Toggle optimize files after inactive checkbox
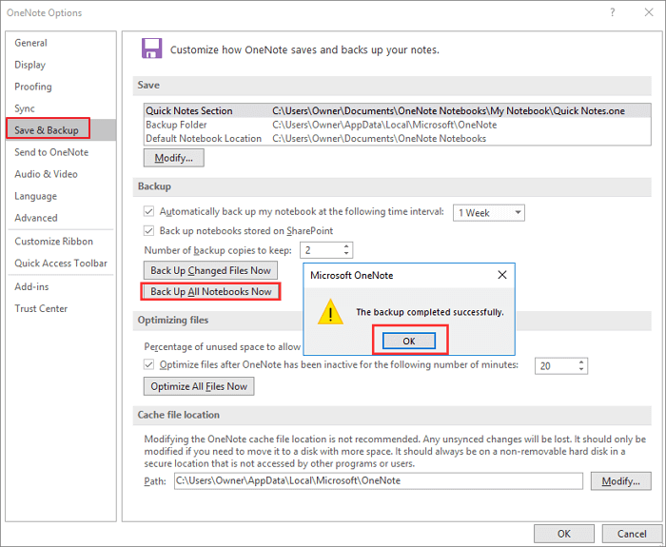The image size is (666, 547). pyautogui.click(x=148, y=364)
